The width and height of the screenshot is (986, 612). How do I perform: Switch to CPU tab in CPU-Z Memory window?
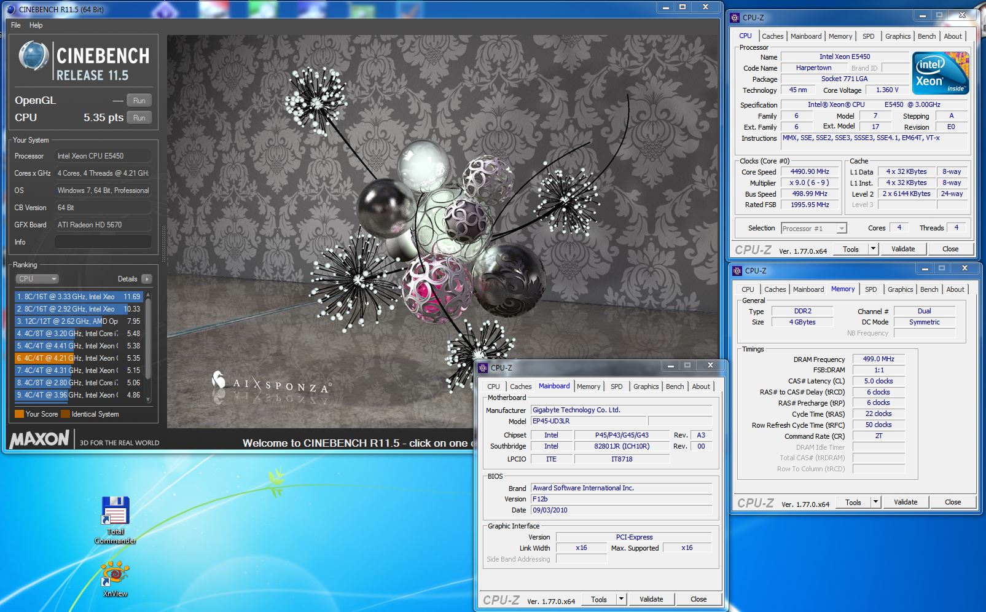point(748,289)
